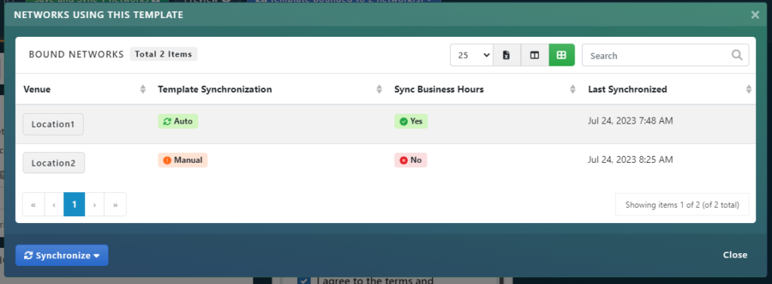Click the Total 2 Items badge
The image size is (772, 284).
[x=164, y=54]
